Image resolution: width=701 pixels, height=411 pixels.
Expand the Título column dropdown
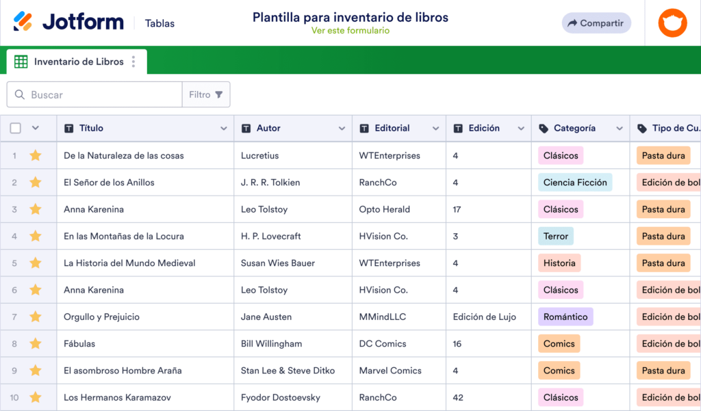pos(224,129)
